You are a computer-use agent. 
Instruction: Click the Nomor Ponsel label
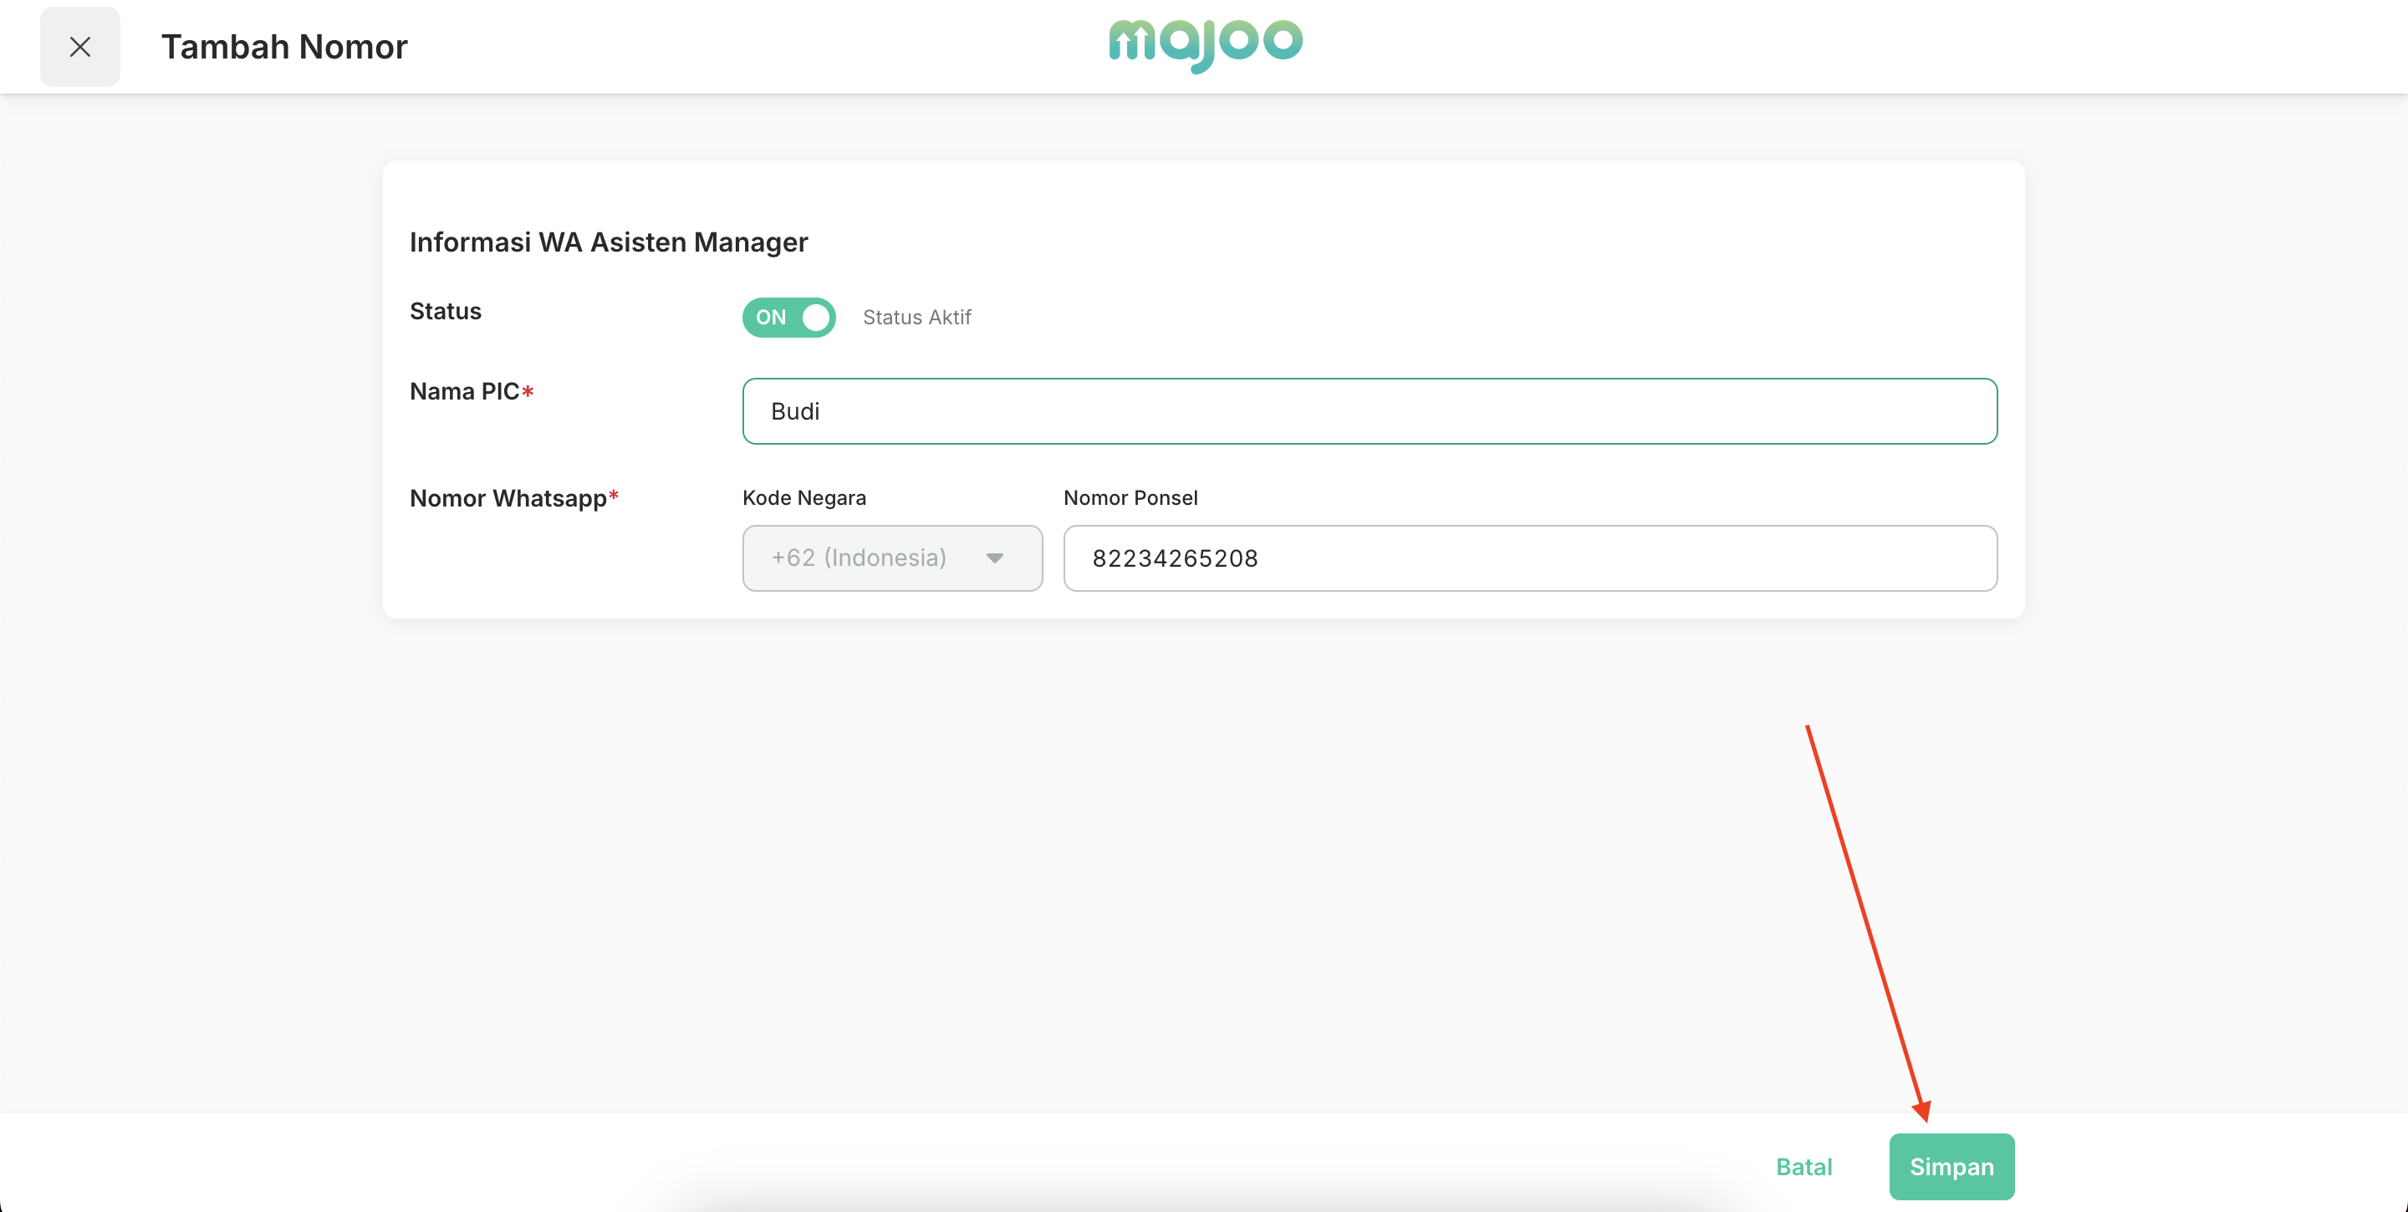tap(1130, 498)
